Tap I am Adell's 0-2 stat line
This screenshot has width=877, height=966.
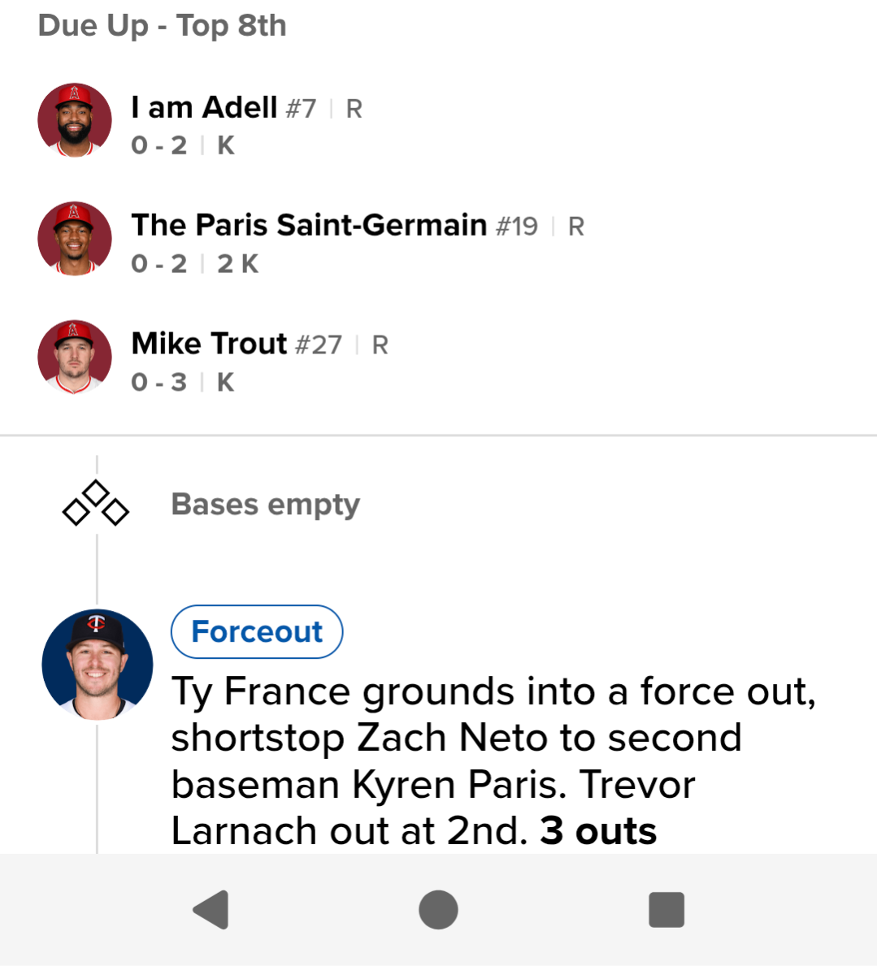pyautogui.click(x=159, y=145)
